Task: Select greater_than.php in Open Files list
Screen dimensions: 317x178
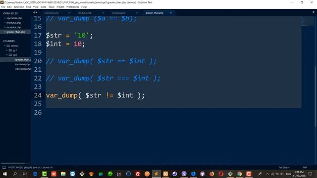Action: [x=16, y=32]
